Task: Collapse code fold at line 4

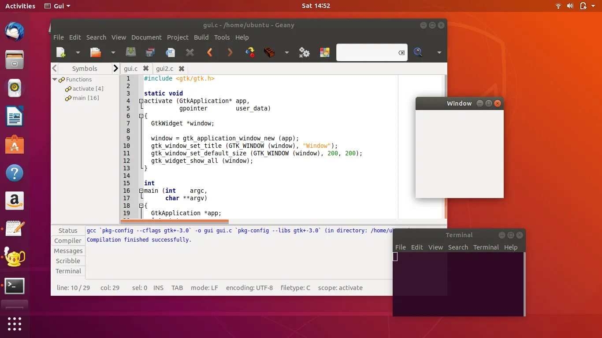Action: click(x=141, y=101)
